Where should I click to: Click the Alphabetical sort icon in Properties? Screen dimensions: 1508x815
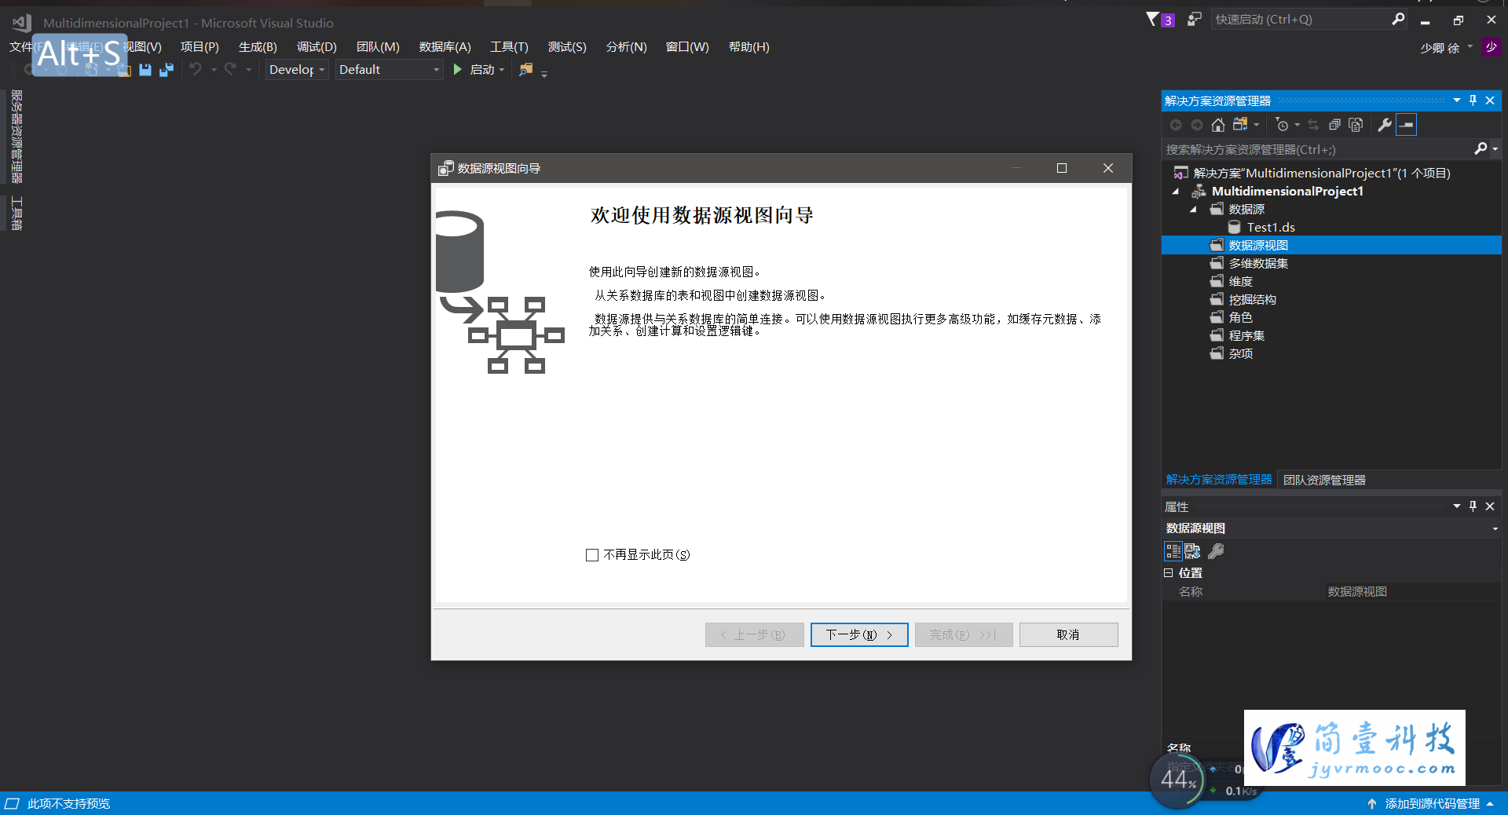pos(1192,551)
